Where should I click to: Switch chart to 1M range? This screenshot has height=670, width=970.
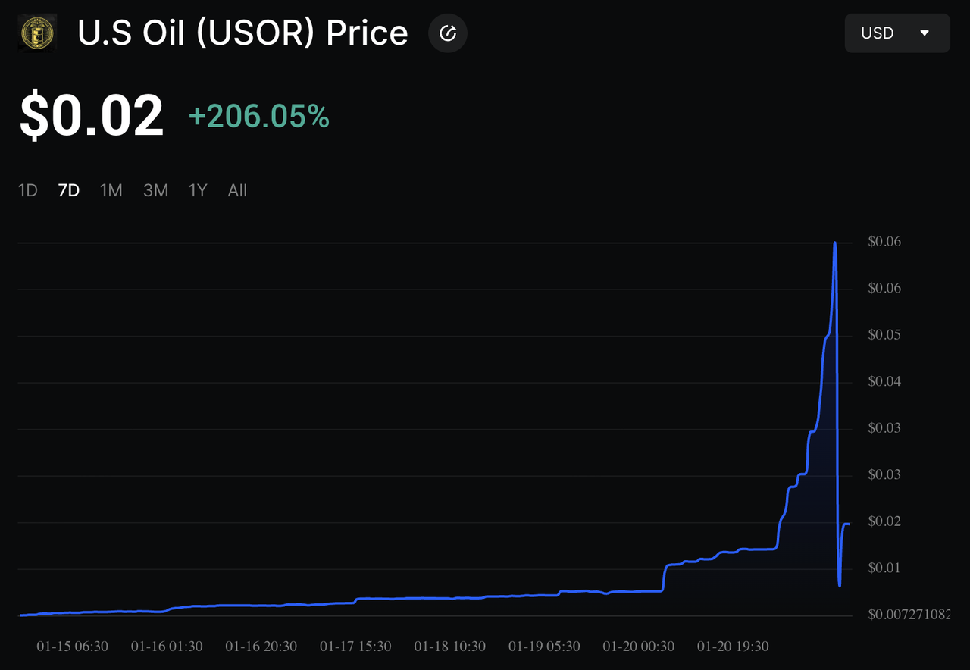(111, 190)
